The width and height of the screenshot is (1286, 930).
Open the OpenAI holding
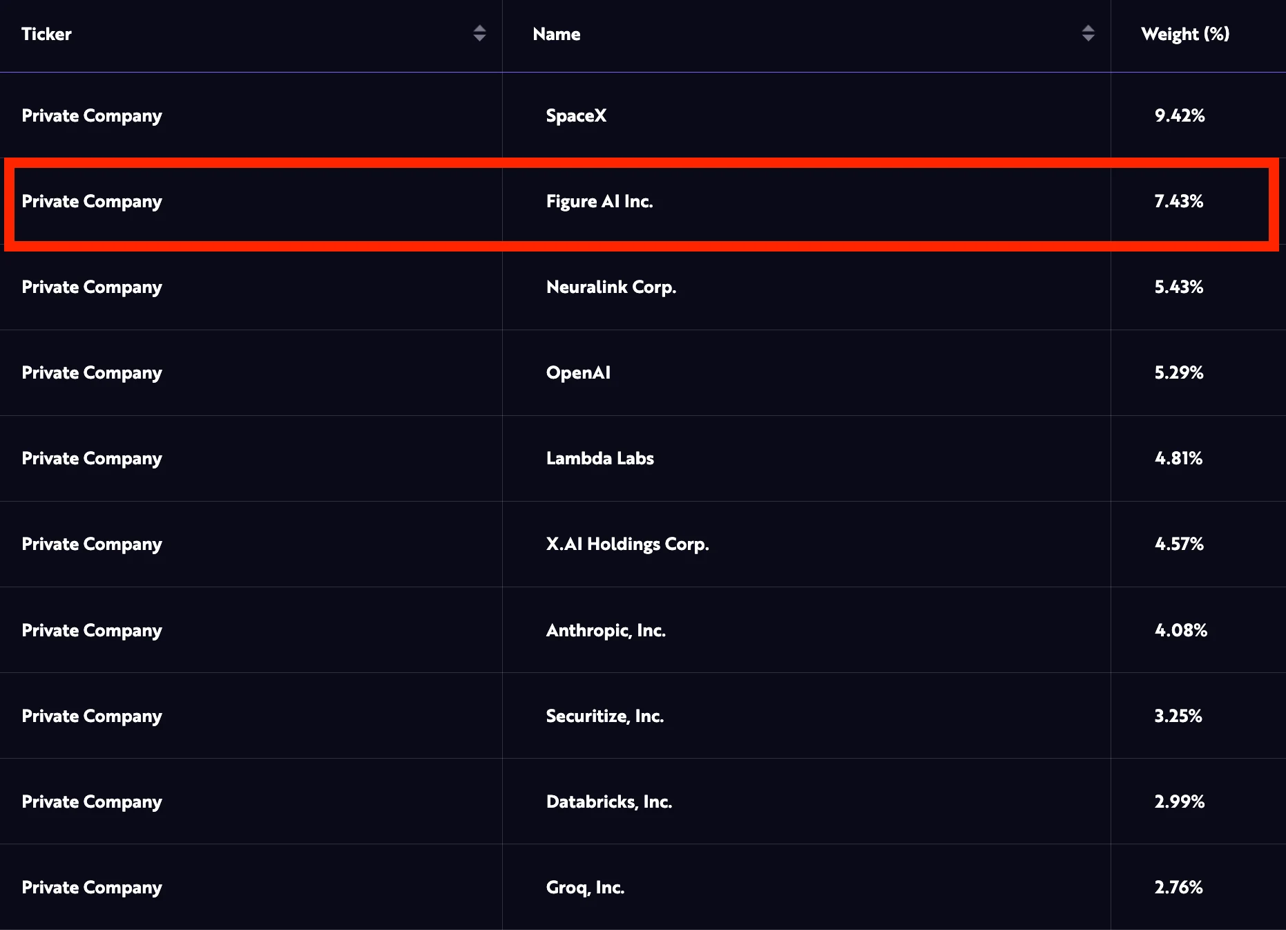tap(578, 372)
